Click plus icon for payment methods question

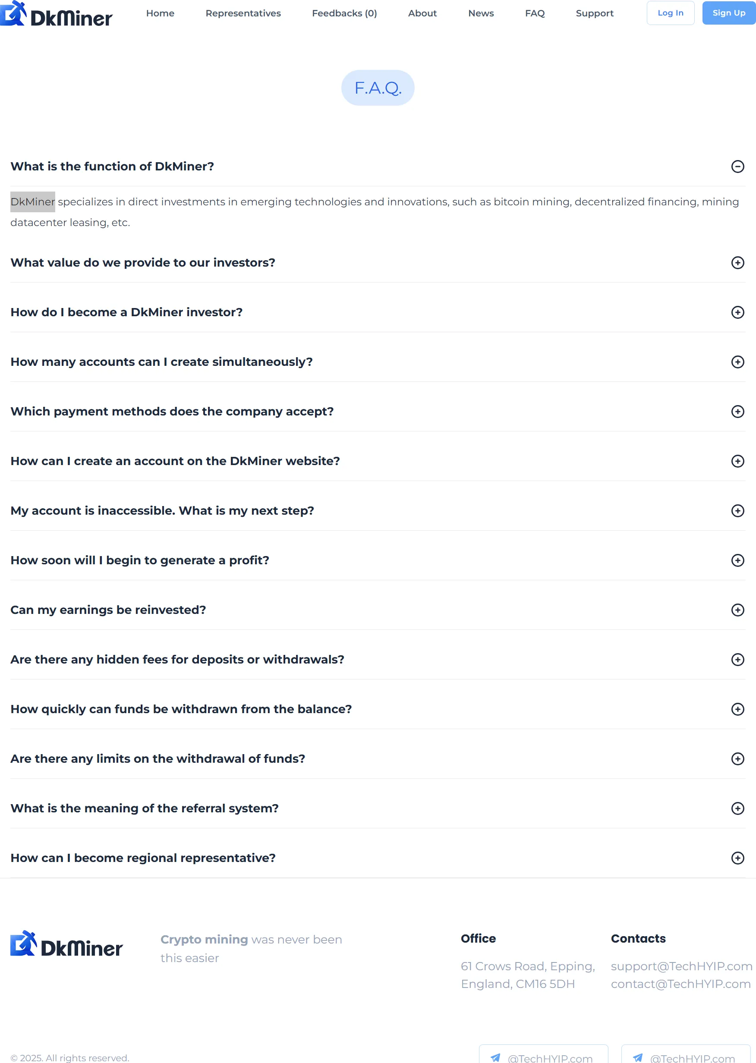click(737, 412)
